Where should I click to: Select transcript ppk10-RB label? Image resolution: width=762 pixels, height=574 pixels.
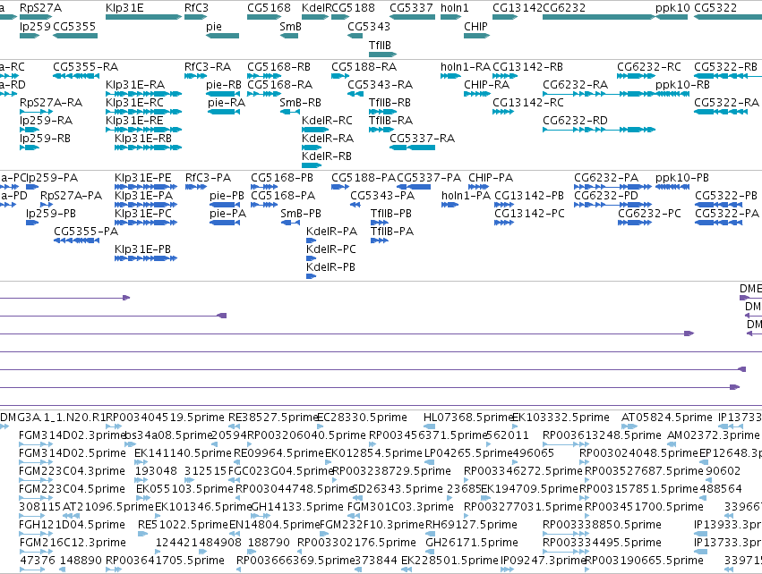tap(683, 84)
